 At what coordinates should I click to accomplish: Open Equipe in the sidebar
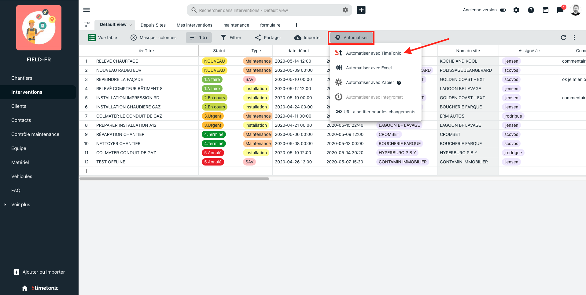pyautogui.click(x=19, y=148)
